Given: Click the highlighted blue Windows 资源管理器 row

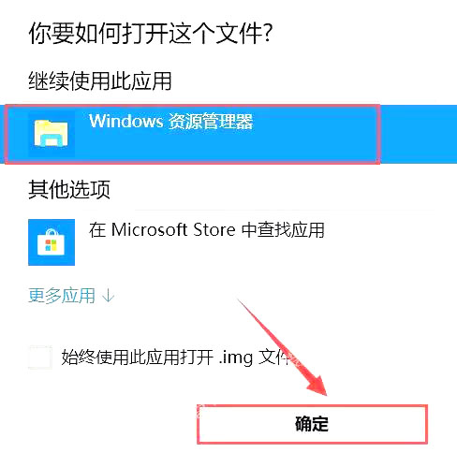Looking at the screenshot, I should click(228, 134).
